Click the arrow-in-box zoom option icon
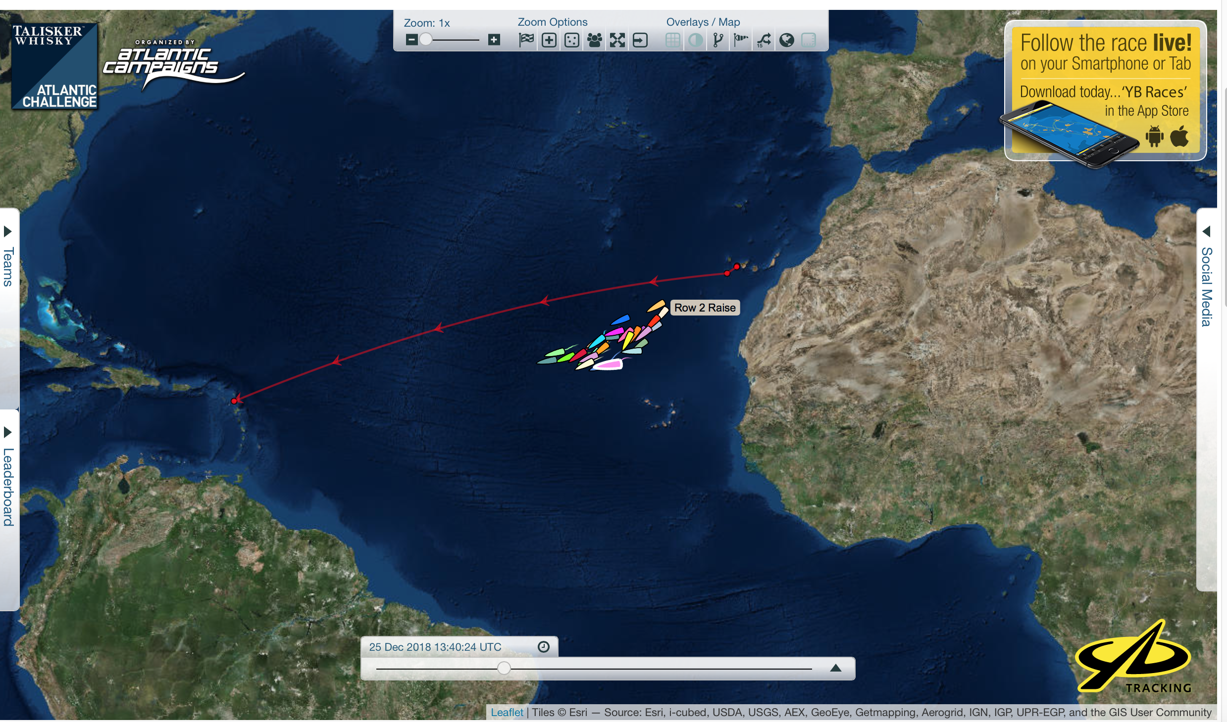This screenshot has height=722, width=1227. click(640, 40)
